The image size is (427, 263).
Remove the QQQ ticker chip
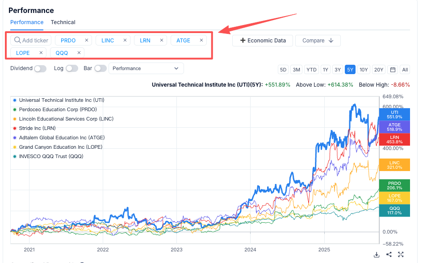coord(79,53)
